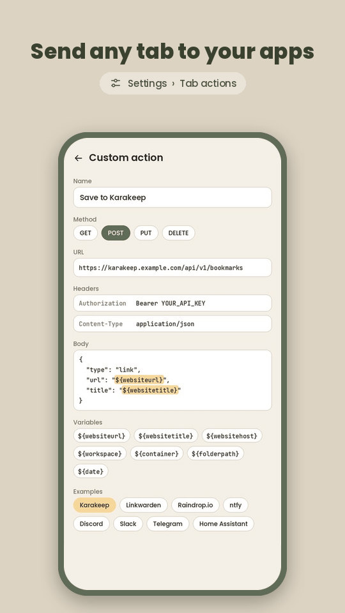Click the highlighted ${websiteurl} in the body
This screenshot has height=613, width=345.
(x=139, y=379)
